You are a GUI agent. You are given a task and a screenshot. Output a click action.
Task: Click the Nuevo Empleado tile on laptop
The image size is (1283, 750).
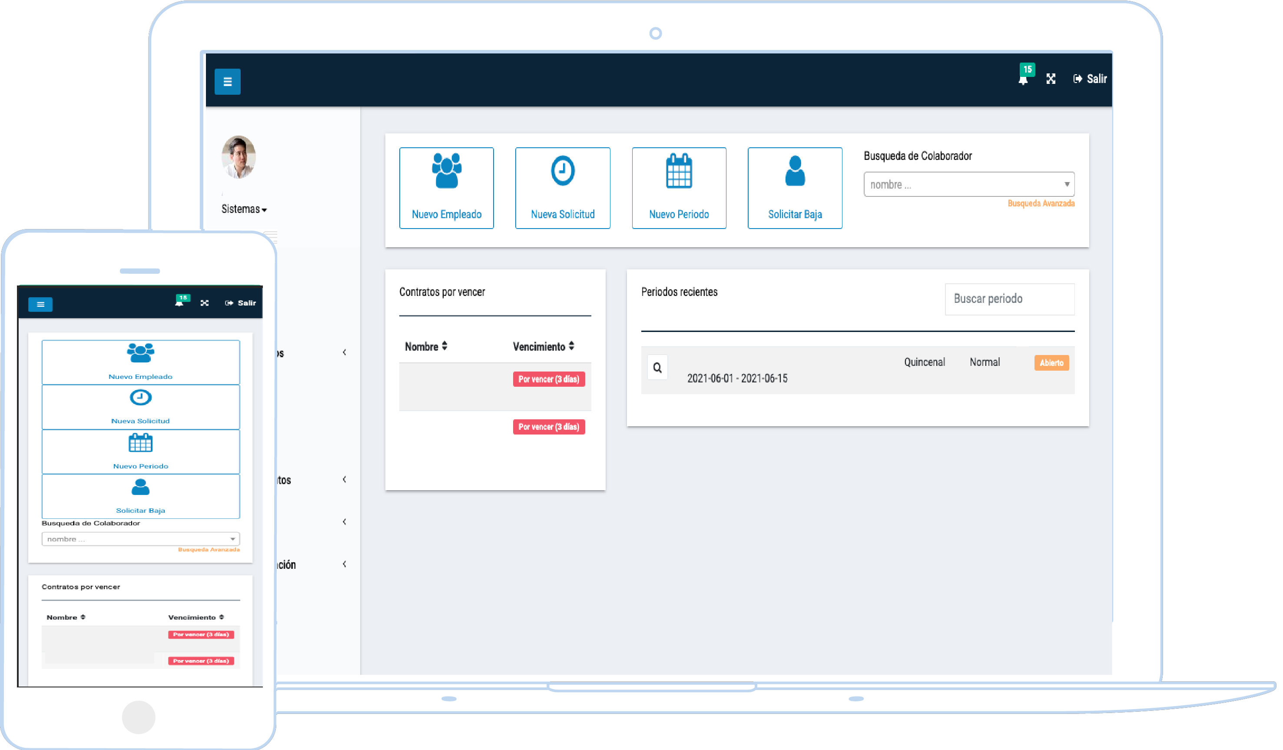tap(446, 188)
